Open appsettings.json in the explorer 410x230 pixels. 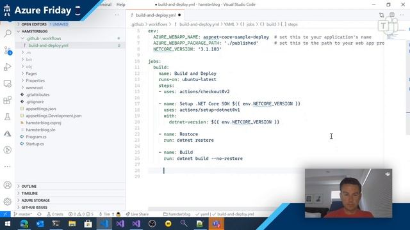[70, 109]
